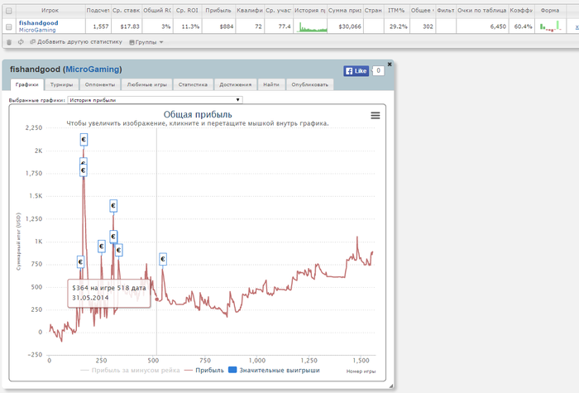This screenshot has height=393, width=579.
Task: Click the lone € marker near game 250
Action: tap(102, 247)
